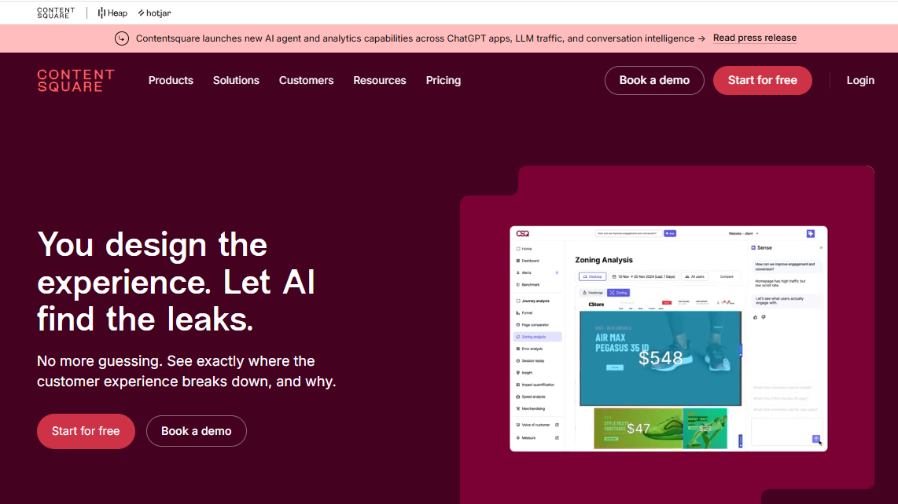Open the Solutions menu
This screenshot has height=504, width=898.
(x=236, y=81)
